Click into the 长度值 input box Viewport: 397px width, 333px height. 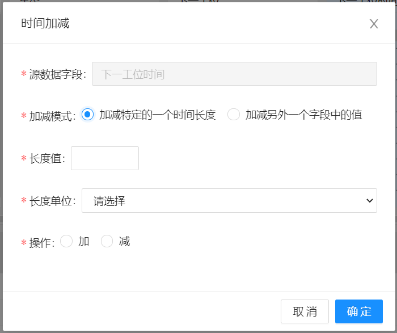pyautogui.click(x=105, y=158)
